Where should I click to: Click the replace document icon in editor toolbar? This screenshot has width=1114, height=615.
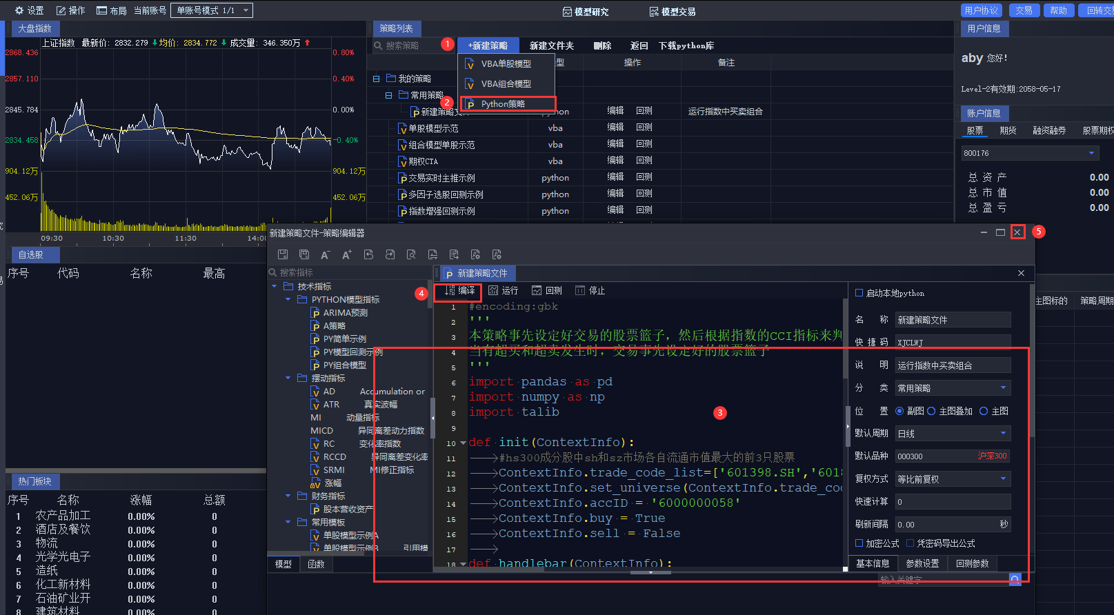[432, 254]
